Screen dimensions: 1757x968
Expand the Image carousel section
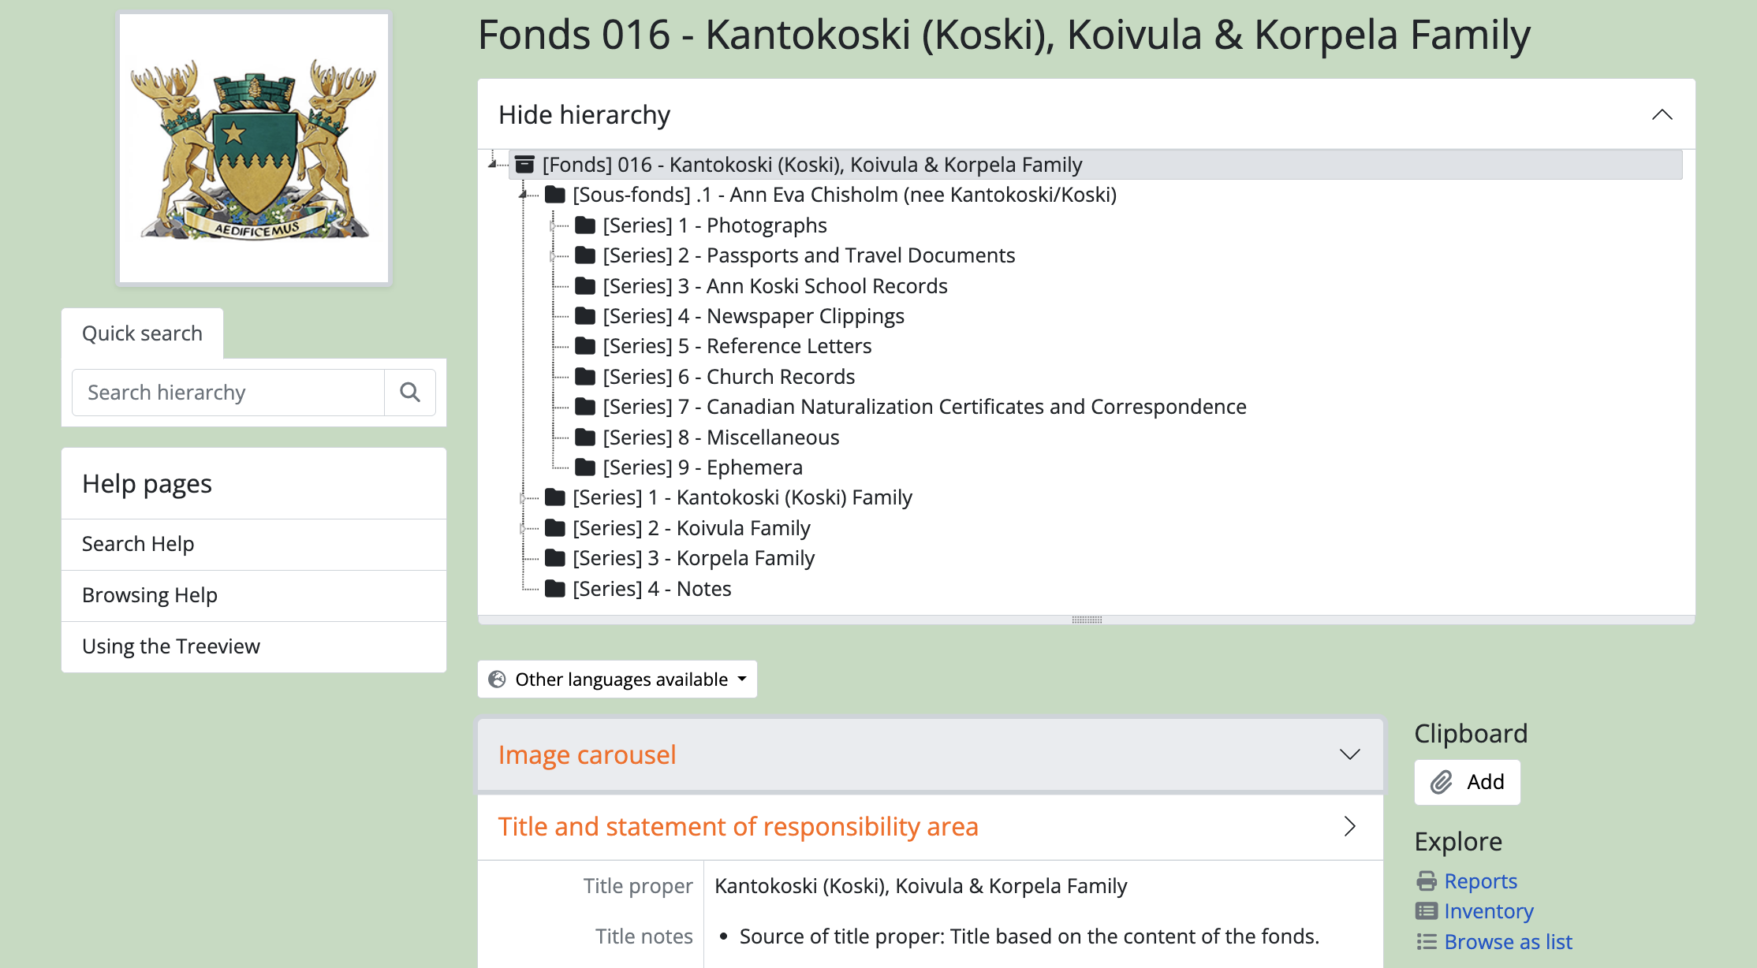tap(1349, 754)
